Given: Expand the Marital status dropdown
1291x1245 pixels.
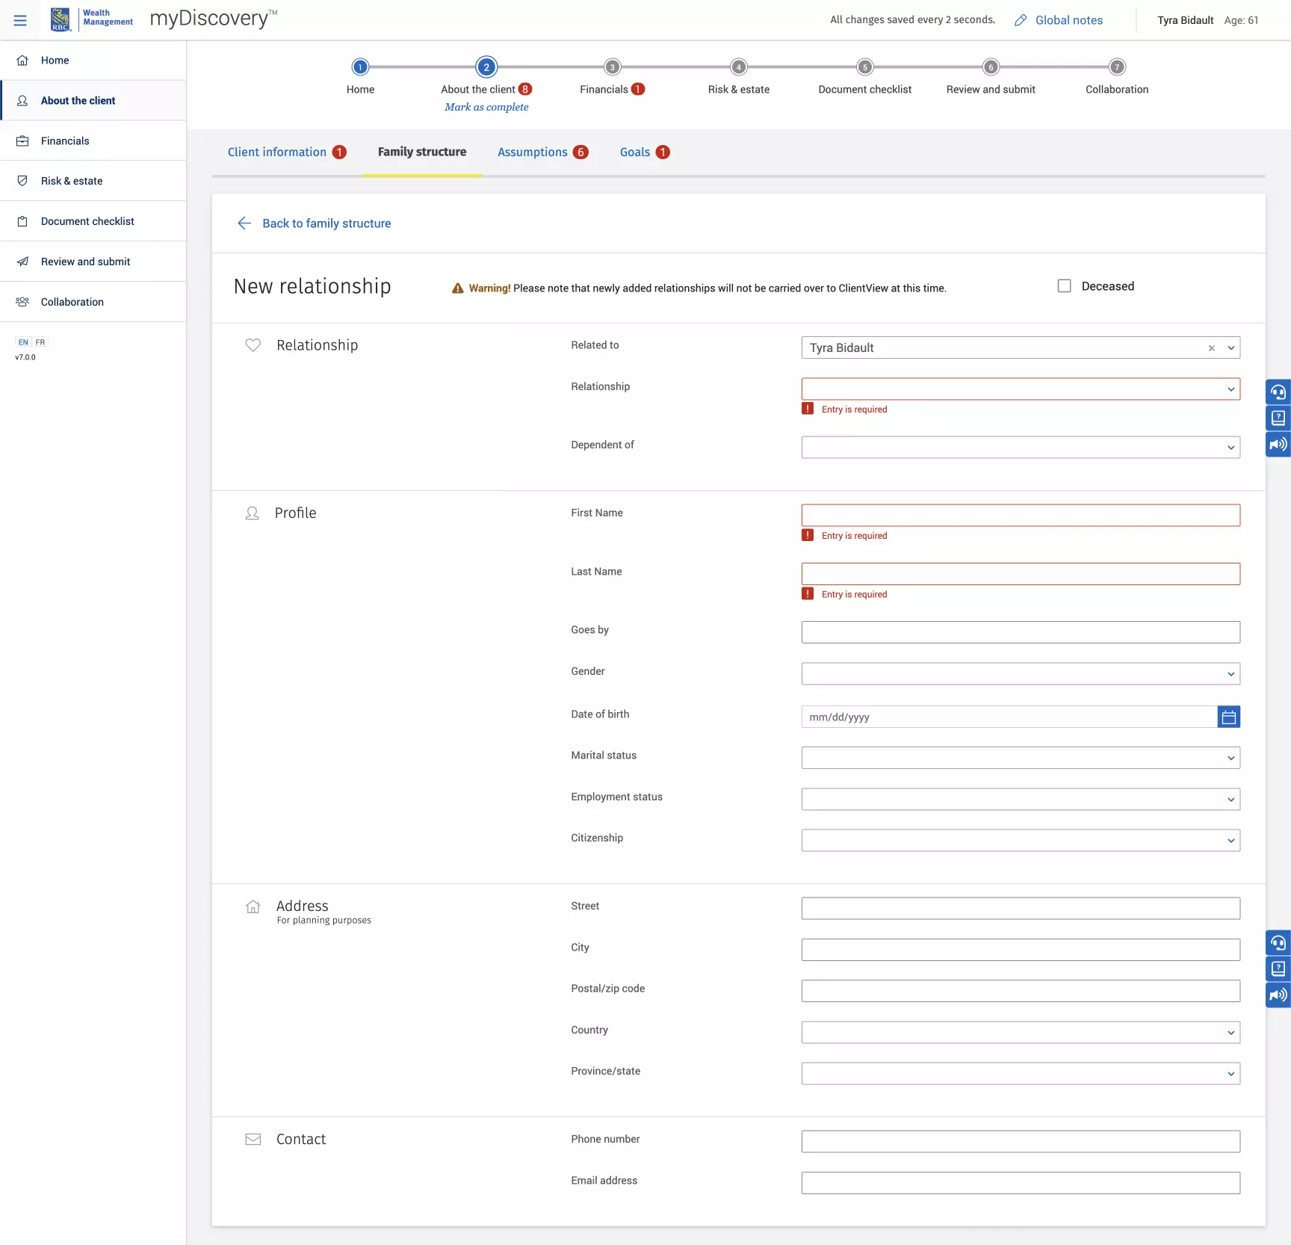Looking at the screenshot, I should (x=1021, y=759).
